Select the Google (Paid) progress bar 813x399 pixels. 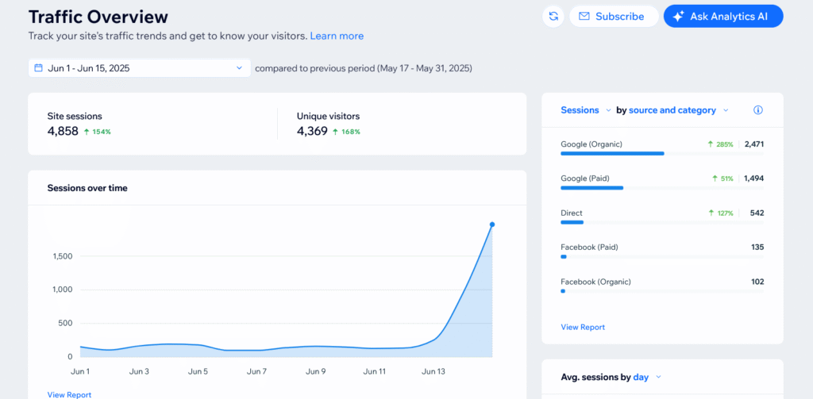click(x=591, y=188)
